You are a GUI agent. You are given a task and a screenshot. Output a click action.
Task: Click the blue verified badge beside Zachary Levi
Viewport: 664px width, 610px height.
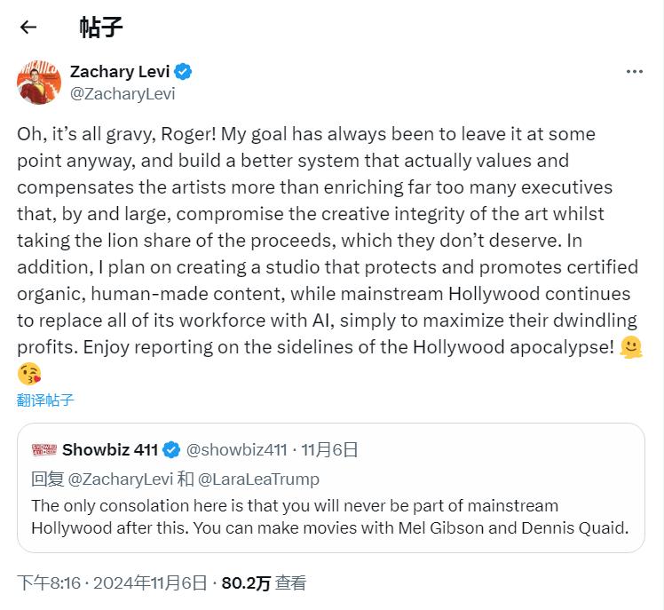tap(184, 72)
